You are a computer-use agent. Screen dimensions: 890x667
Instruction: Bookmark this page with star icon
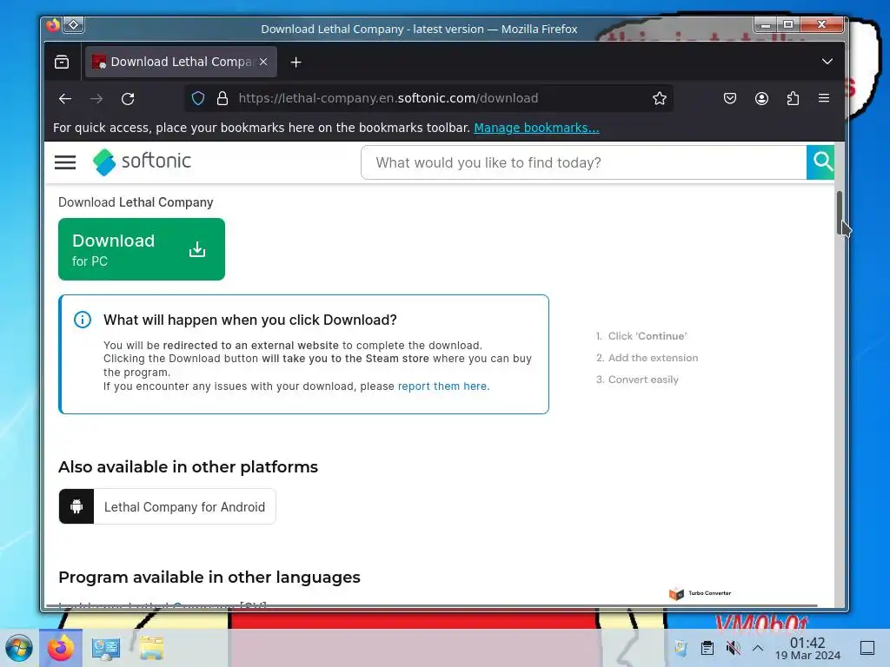659,99
